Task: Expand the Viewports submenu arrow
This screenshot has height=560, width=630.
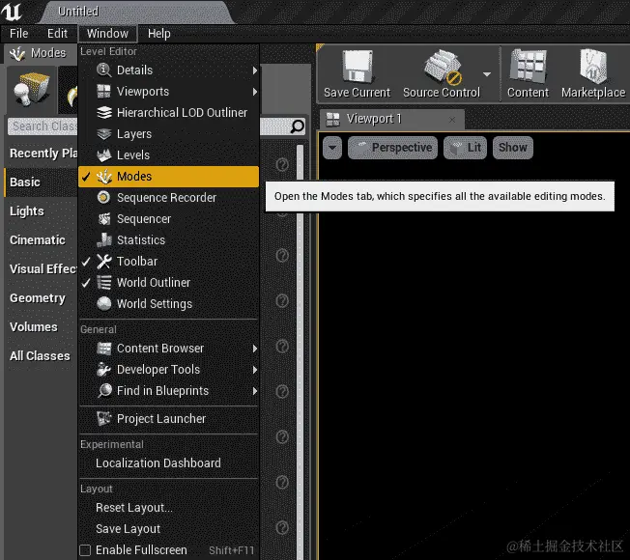Action: (x=255, y=92)
